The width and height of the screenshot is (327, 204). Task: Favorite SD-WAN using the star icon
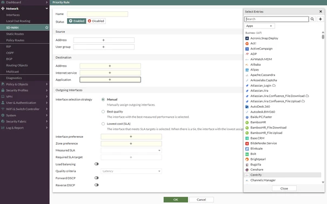46,27
